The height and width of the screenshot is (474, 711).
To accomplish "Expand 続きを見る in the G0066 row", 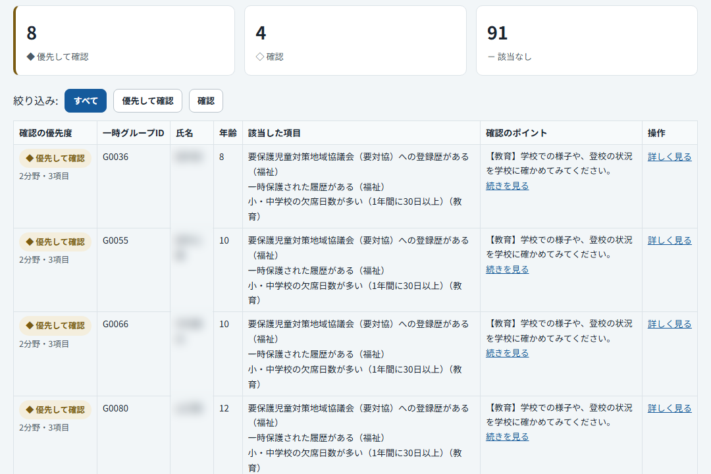I will point(507,353).
